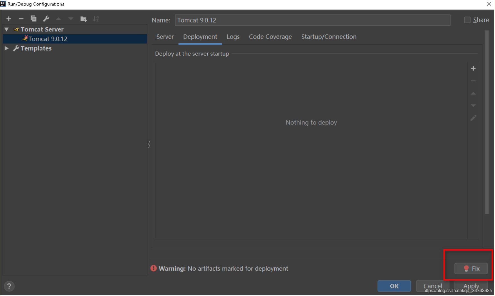Viewport: 495px width, 296px height.
Task: Open the Deployment tab
Action: coord(200,37)
